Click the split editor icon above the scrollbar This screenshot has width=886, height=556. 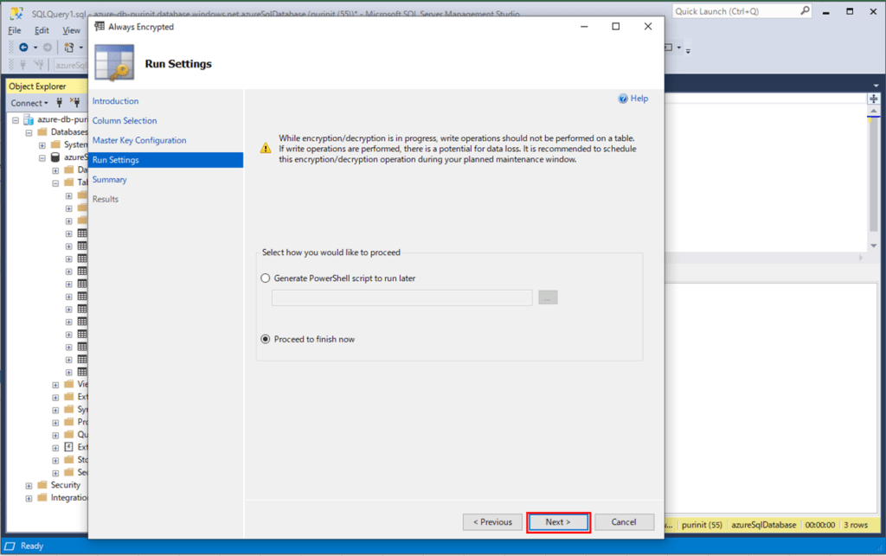click(x=873, y=99)
